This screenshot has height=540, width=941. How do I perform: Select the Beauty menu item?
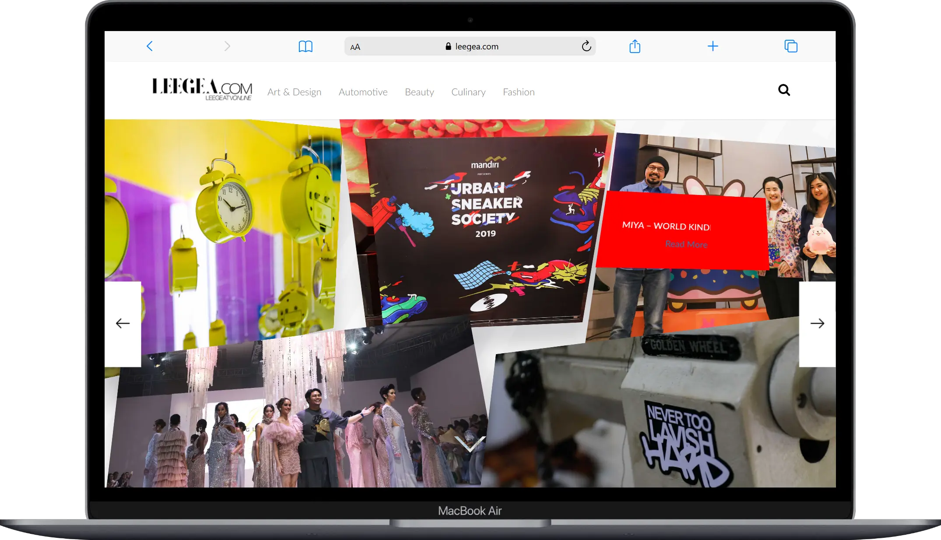click(419, 92)
